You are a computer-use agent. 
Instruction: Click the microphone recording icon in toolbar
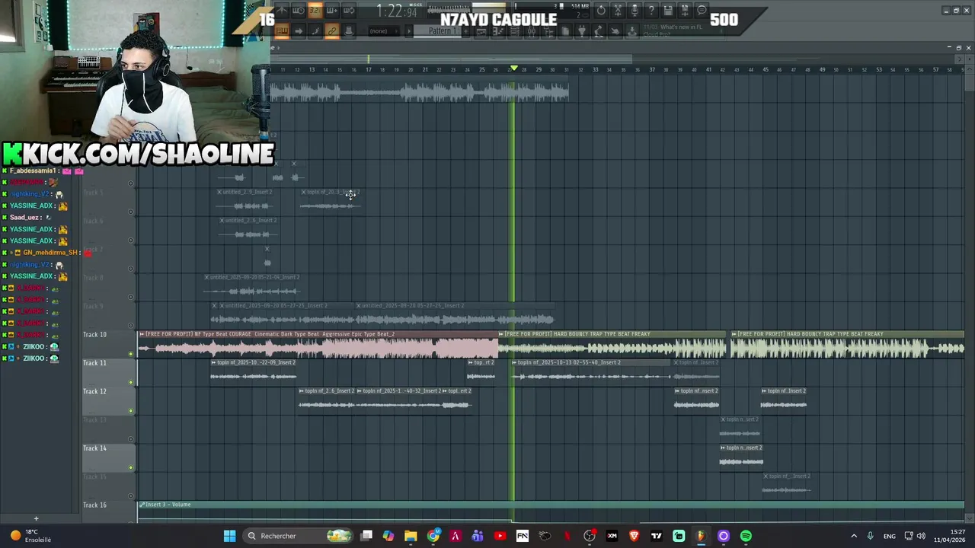coord(635,11)
